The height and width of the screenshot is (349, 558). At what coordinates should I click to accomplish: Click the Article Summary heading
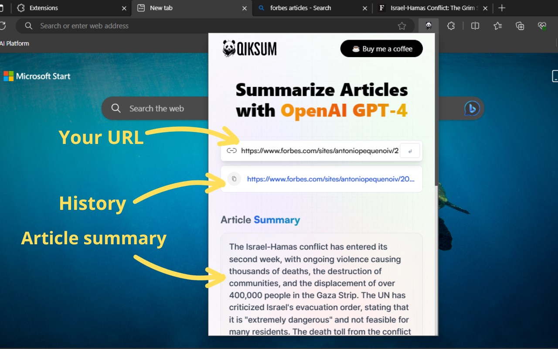(260, 220)
